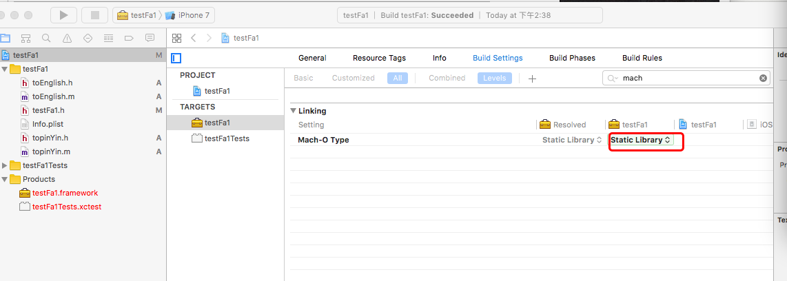Viewport: 787px width, 281px height.
Task: Show All build settings
Action: [x=398, y=79]
